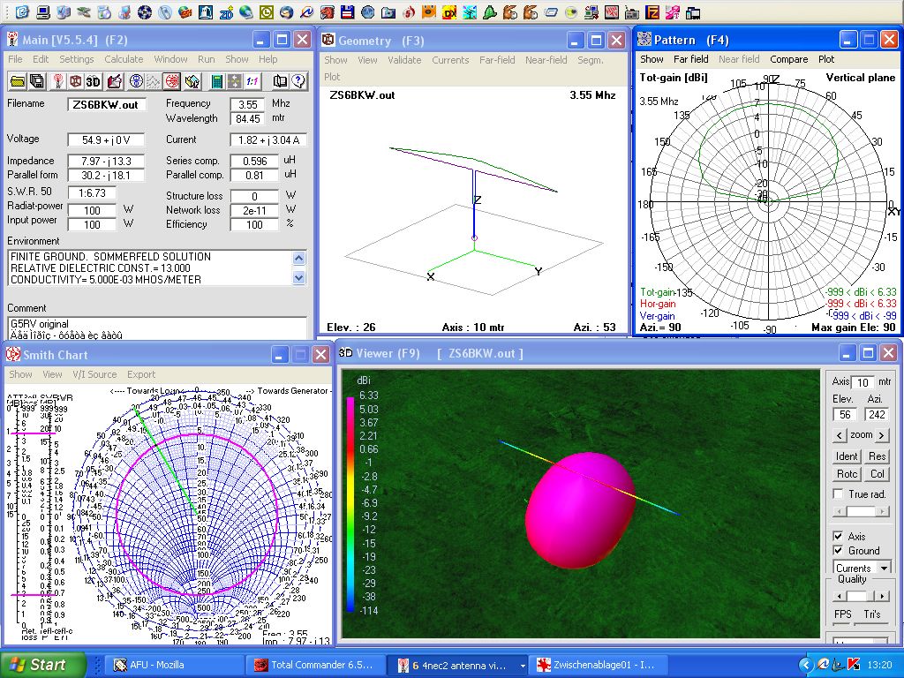Enable the True rad. checkbox

pyautogui.click(x=839, y=494)
